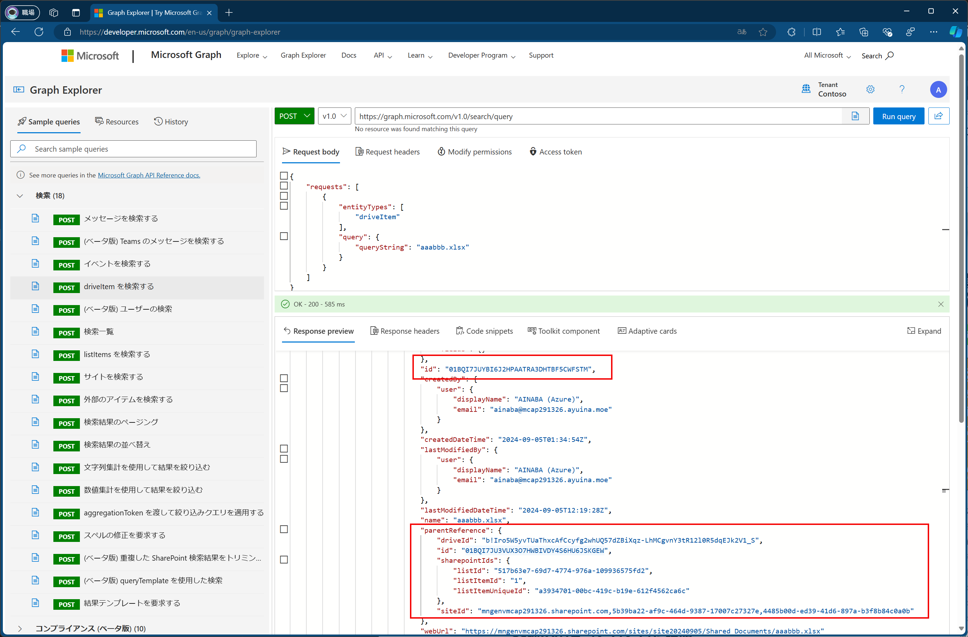Image resolution: width=968 pixels, height=637 pixels.
Task: Click the document icon in URL bar
Action: click(855, 116)
